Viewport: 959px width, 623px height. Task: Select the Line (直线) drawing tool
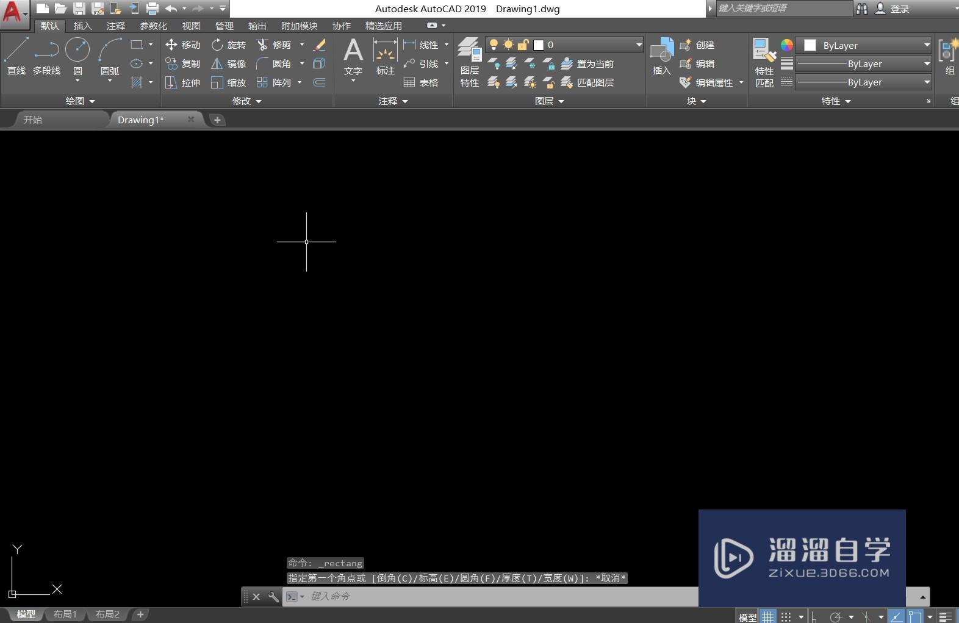tap(16, 55)
